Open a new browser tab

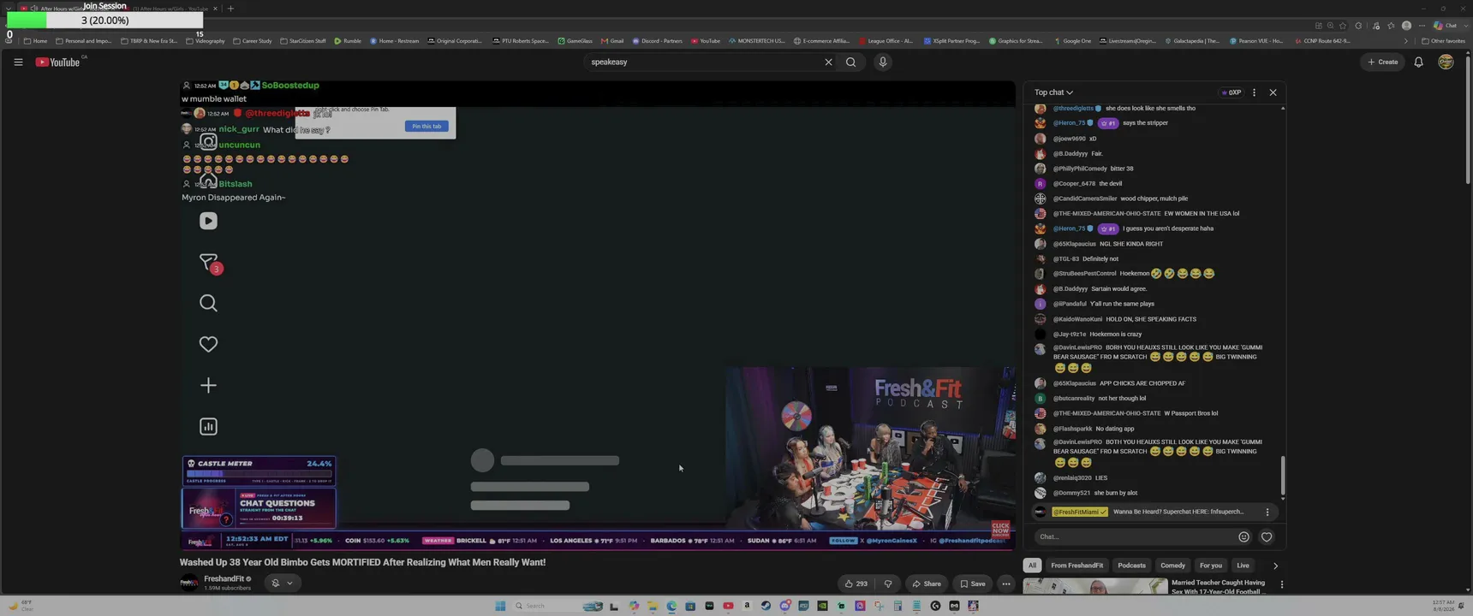click(230, 9)
